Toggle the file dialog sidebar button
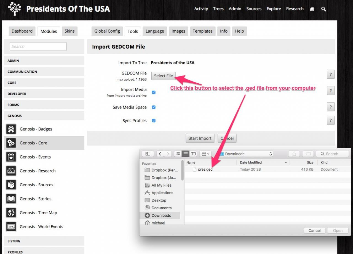Viewport: 353px width, 254px height. point(148,154)
